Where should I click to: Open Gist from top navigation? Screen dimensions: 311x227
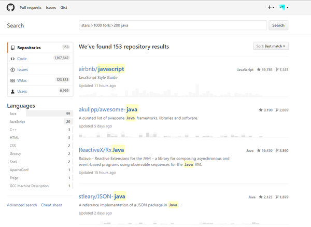[x=64, y=8]
